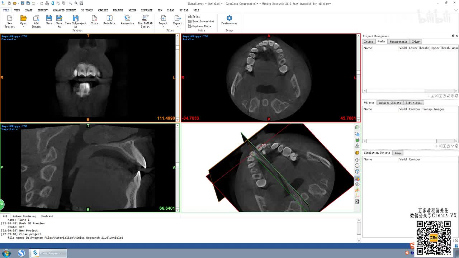Click the zoom-to-fit icon in quick-access bar
Viewport: 459px width, 258px height.
pos(82,3)
